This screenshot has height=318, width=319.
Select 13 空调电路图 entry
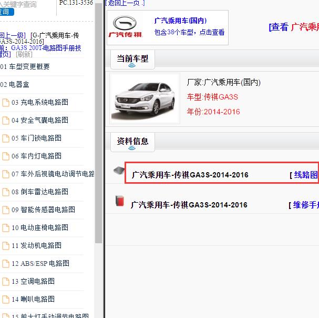[33, 282]
